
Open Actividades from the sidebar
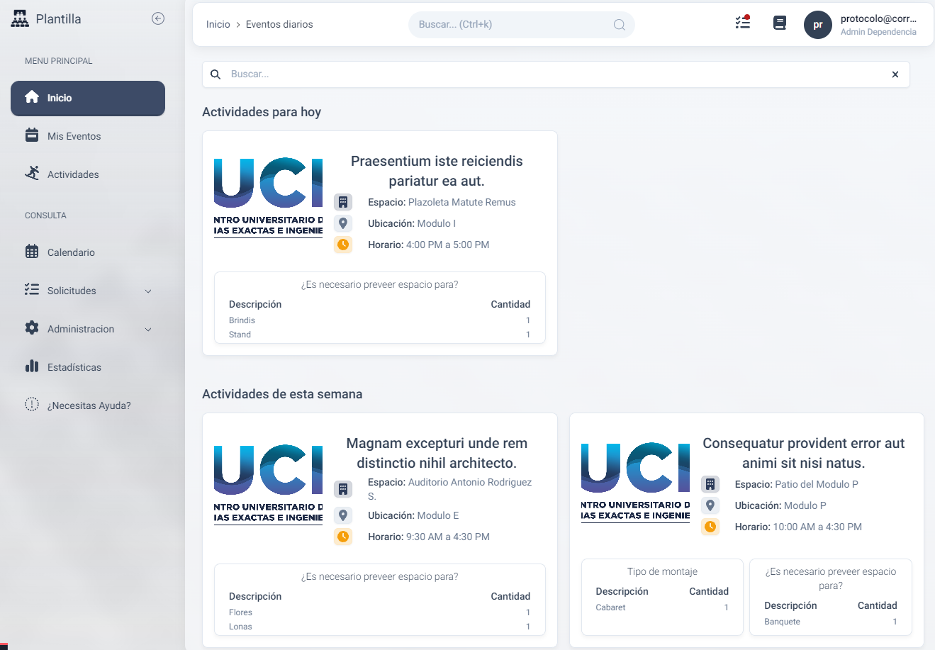pos(73,174)
